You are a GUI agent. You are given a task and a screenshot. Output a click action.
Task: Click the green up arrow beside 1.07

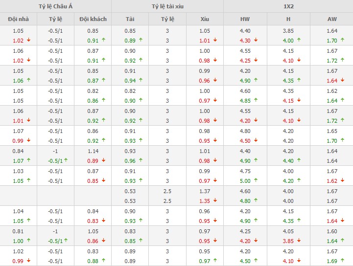tap(28, 161)
